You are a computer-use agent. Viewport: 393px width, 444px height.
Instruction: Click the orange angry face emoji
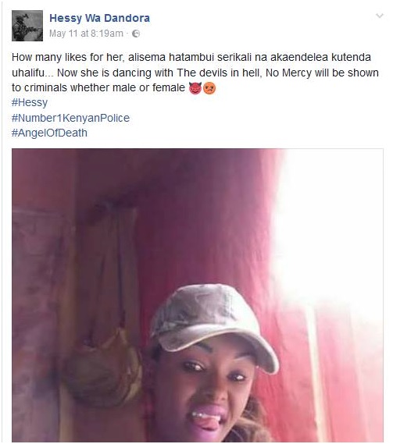[x=209, y=88]
